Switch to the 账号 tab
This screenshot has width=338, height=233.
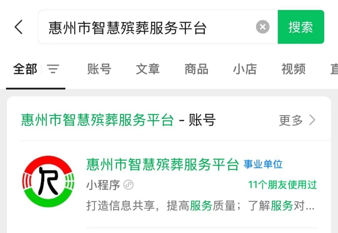(99, 69)
